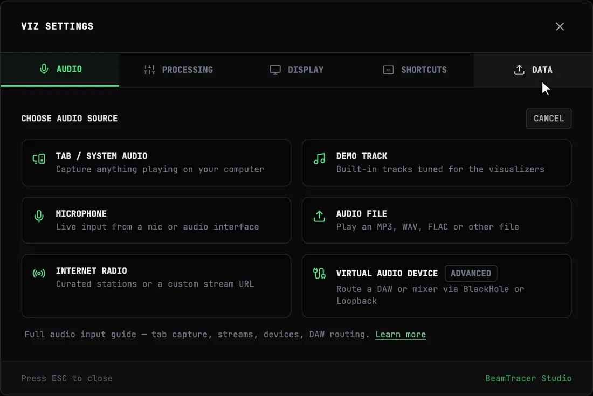Screen dimensions: 593x396
Task: Click 'Play an MP3, WAV, FLAC' description
Action: 427,227
